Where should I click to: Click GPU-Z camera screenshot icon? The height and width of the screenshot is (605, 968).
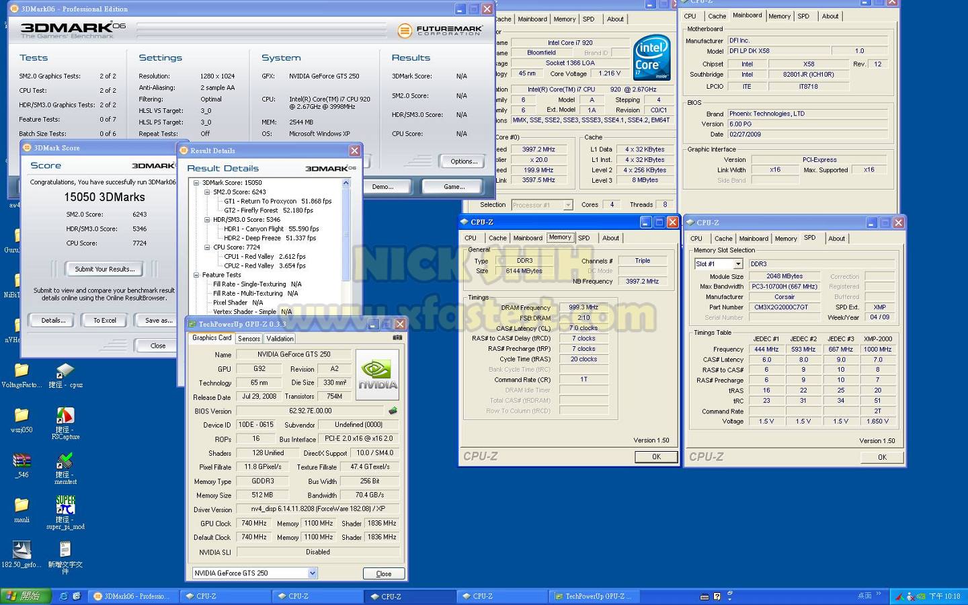coord(397,337)
